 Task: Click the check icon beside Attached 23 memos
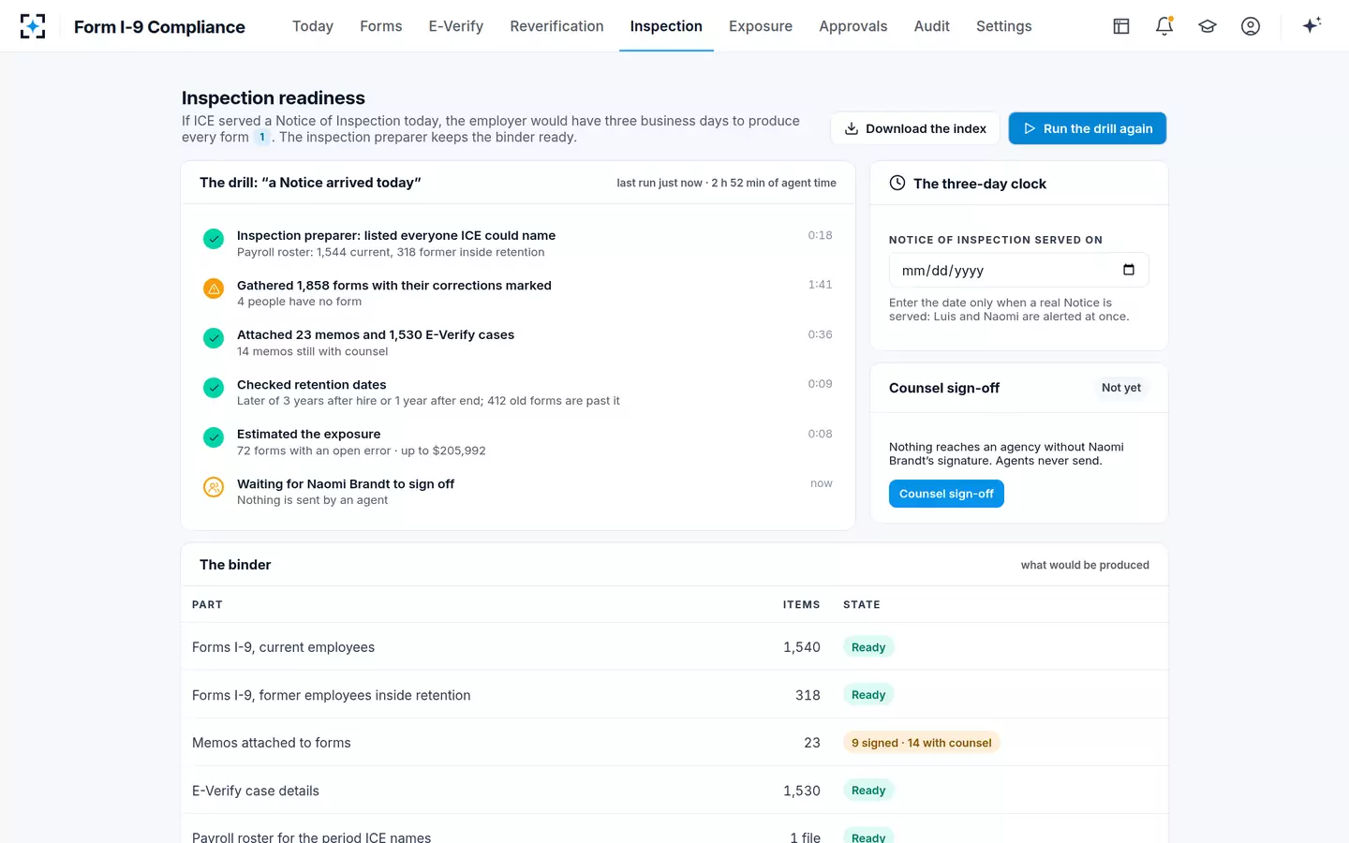[x=214, y=338]
